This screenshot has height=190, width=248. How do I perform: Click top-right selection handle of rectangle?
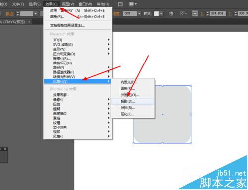tap(191, 86)
